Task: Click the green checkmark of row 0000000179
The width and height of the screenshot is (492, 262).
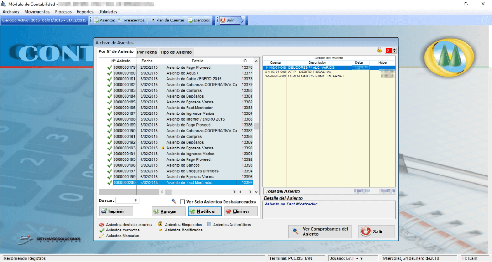Action: click(x=110, y=67)
